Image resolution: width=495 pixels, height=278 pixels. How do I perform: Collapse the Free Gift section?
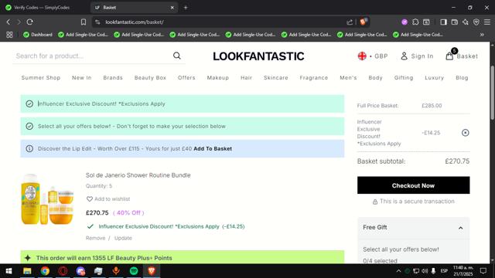pos(461,228)
